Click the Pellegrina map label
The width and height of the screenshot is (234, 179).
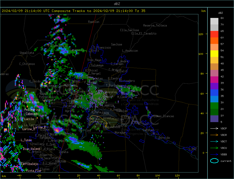coord(32,110)
